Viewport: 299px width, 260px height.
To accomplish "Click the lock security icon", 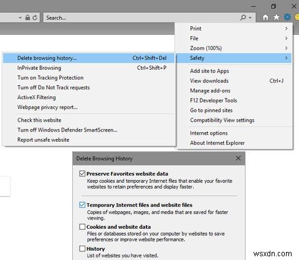I will tap(27, 17).
